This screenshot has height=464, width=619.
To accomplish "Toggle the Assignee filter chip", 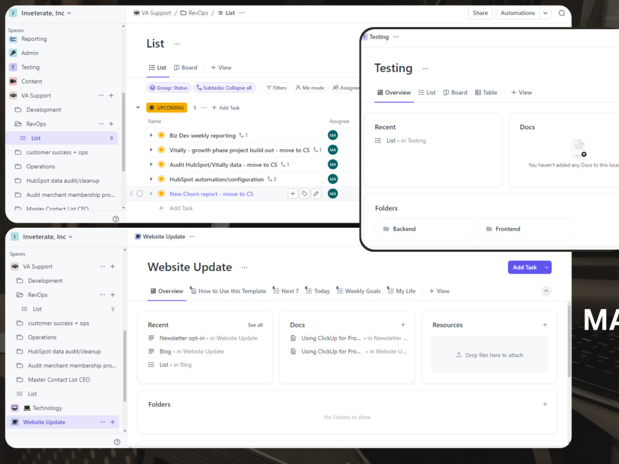I will pos(345,88).
